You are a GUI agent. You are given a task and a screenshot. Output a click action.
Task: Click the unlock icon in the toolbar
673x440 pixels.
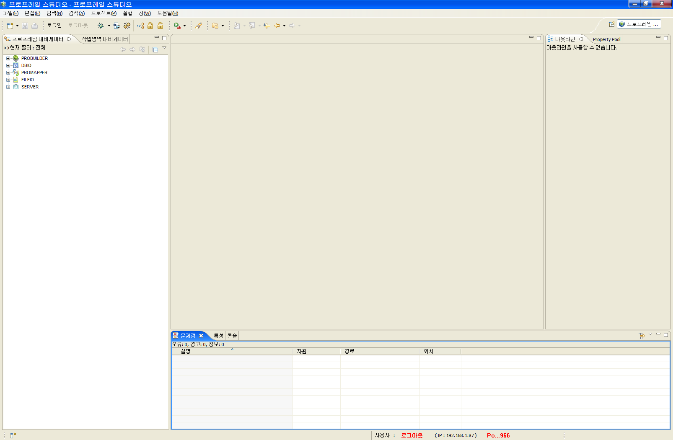coord(160,26)
